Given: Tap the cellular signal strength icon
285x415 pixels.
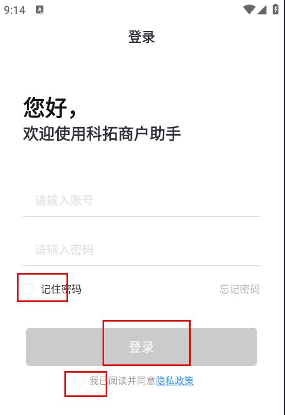Looking at the screenshot, I should point(262,10).
